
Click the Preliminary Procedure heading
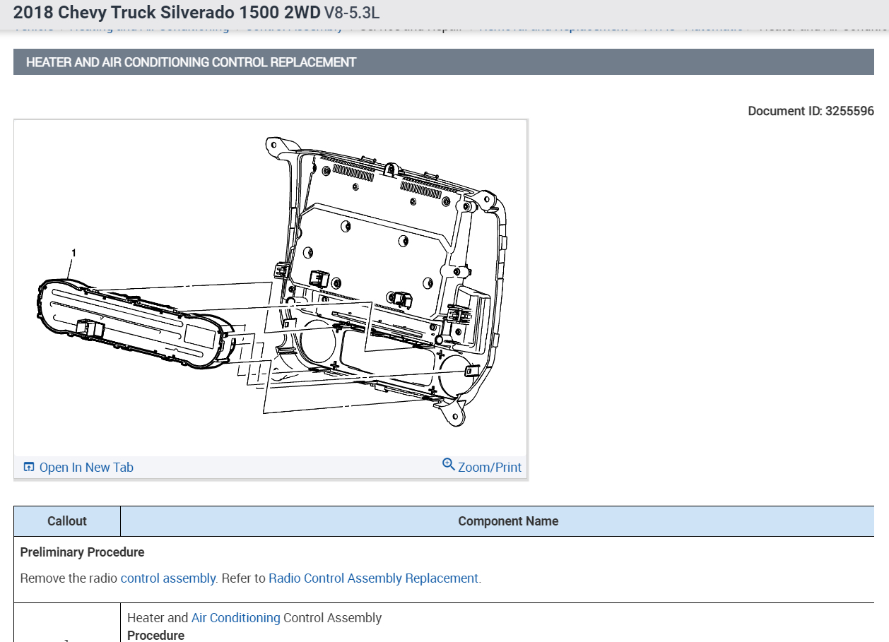(x=82, y=552)
